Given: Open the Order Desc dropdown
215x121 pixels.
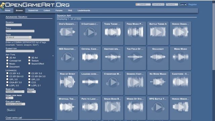Looking at the screenshot, I should click(x=31, y=92).
